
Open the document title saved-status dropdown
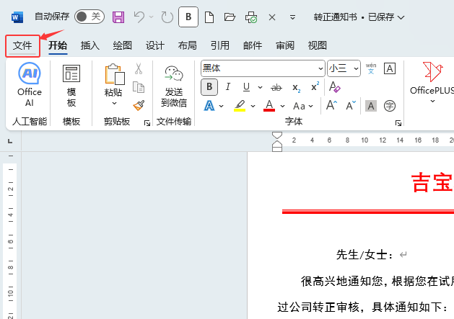(x=401, y=17)
